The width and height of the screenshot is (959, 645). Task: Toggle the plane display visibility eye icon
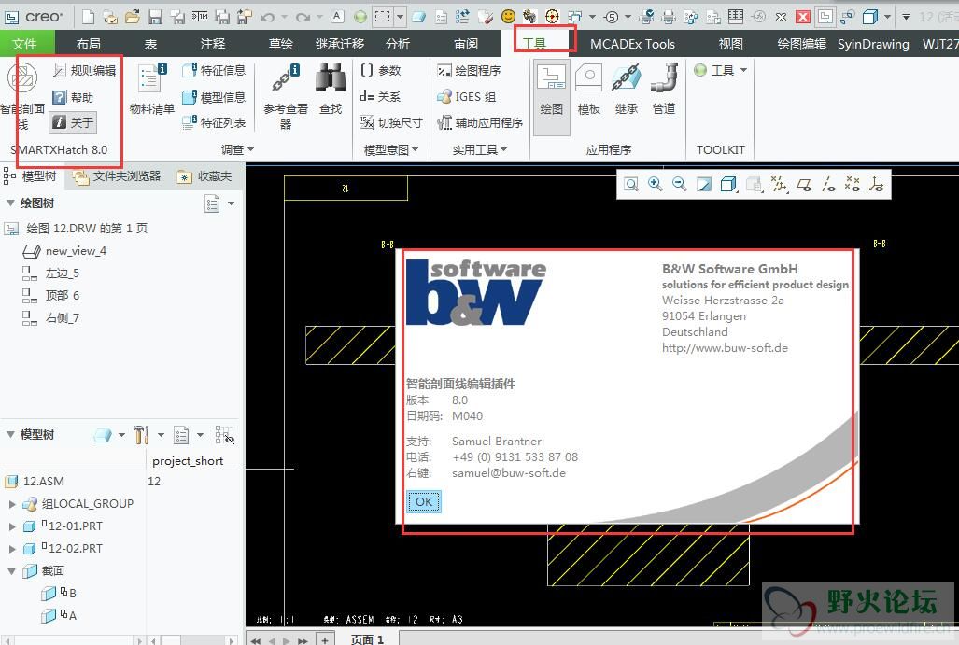[x=804, y=185]
